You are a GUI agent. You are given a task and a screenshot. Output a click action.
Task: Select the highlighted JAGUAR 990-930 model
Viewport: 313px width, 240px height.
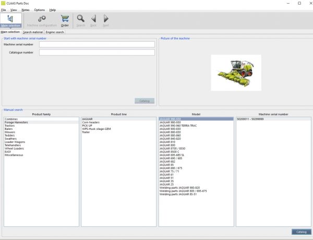(x=196, y=119)
